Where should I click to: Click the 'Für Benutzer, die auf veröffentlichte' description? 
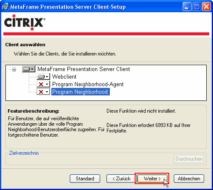click(56, 127)
